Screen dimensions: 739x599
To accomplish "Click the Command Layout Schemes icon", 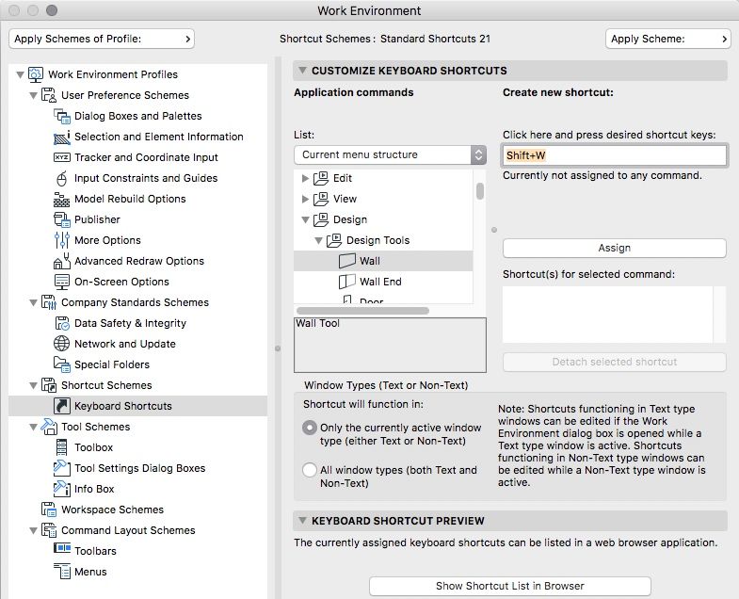I will click(x=49, y=530).
